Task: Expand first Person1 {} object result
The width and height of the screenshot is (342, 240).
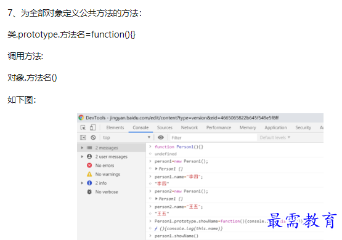Action: tap(157, 169)
